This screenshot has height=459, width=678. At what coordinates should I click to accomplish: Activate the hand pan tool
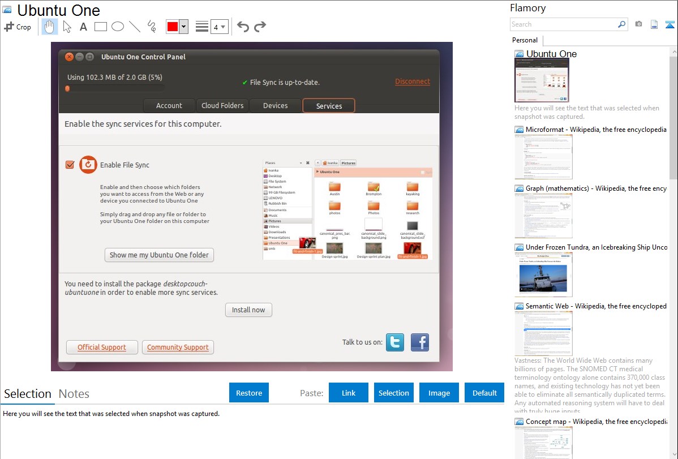click(x=50, y=27)
